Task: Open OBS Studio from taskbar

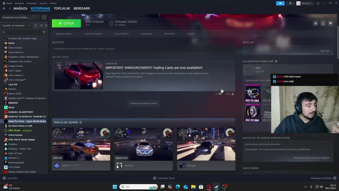Action: tap(224, 187)
